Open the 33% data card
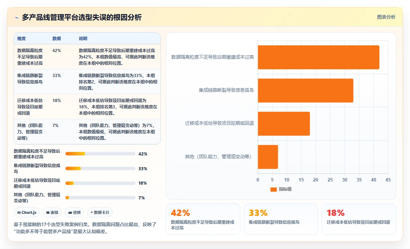This screenshot has width=410, height=249. [x=281, y=219]
